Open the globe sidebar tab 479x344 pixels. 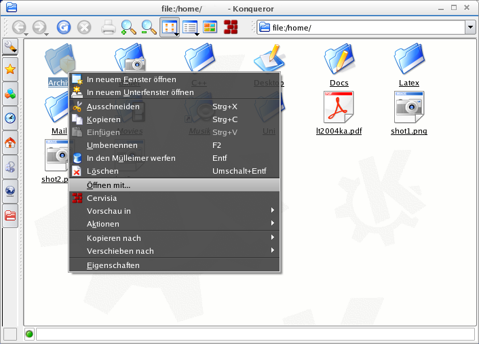click(x=10, y=191)
